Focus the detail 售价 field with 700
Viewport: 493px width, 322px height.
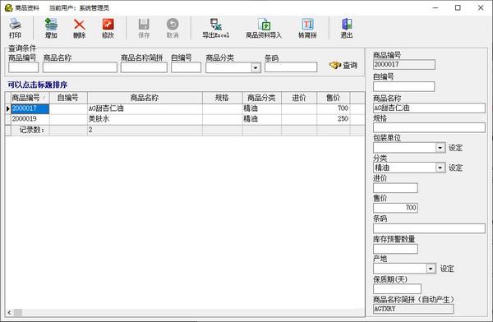pyautogui.click(x=395, y=208)
